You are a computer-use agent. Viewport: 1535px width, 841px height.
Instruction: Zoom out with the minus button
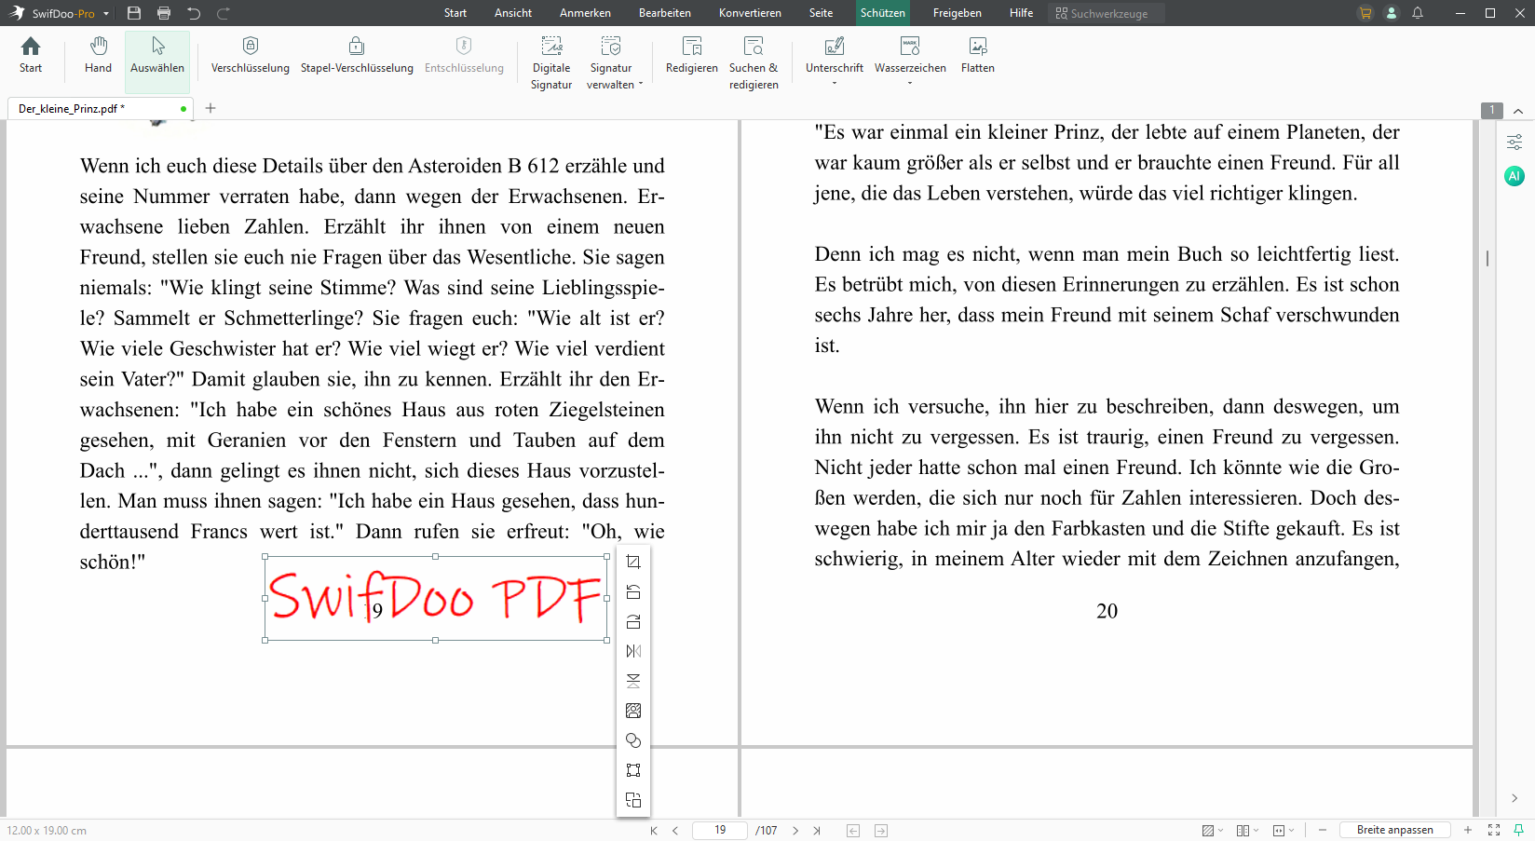click(1323, 830)
